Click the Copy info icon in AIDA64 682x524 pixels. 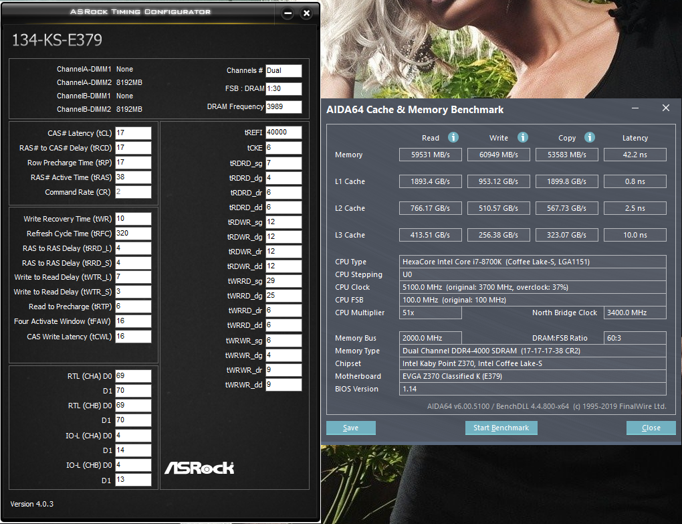pos(589,138)
